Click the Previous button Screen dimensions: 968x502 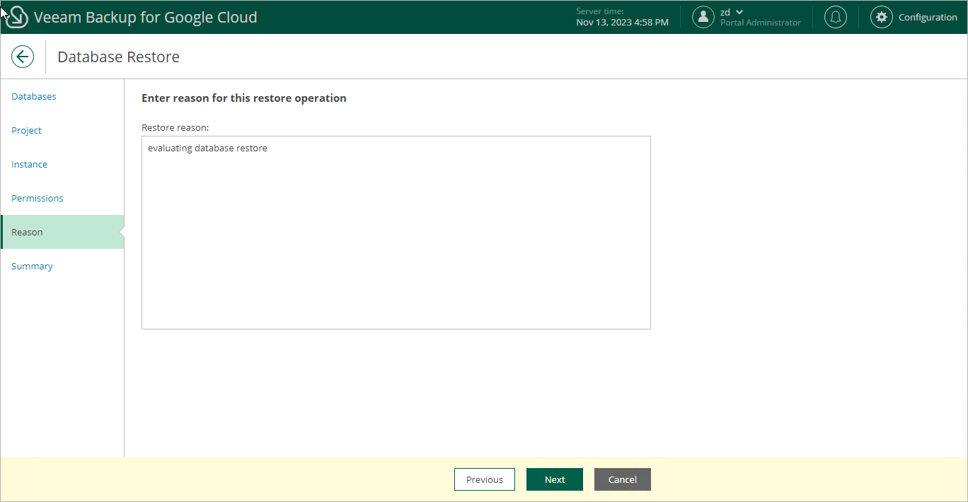(x=485, y=479)
